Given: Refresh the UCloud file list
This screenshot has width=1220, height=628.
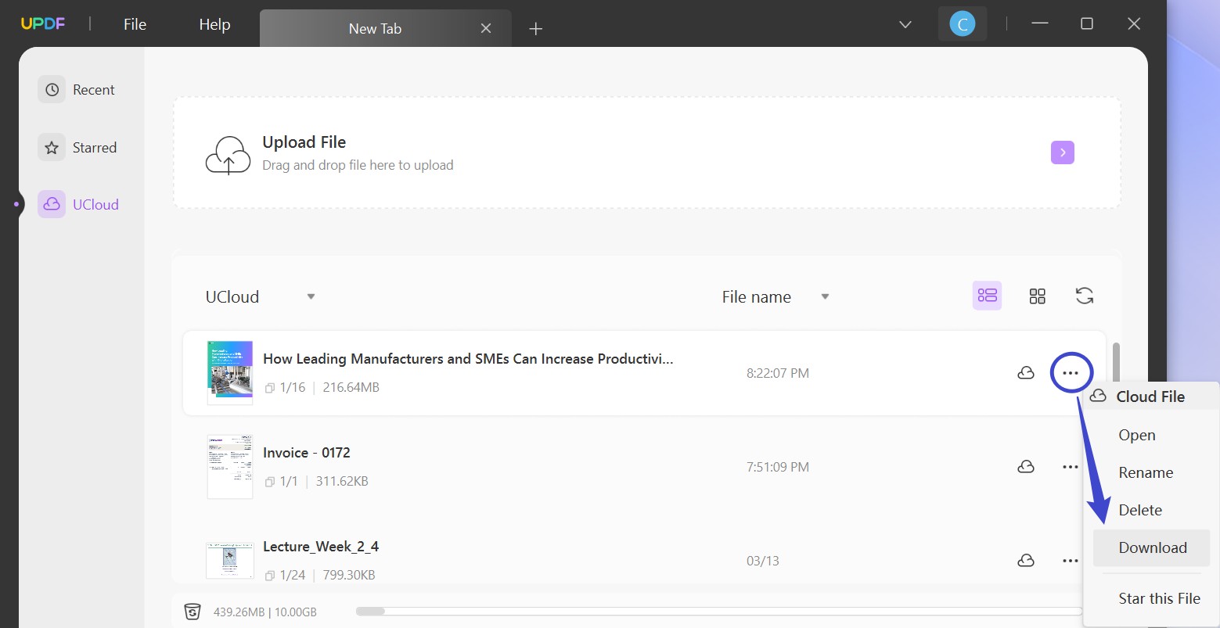Looking at the screenshot, I should point(1085,296).
